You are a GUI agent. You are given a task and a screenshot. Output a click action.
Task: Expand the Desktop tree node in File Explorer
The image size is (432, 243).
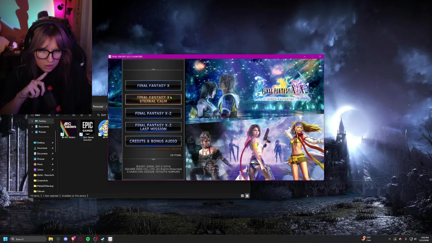coord(32,121)
